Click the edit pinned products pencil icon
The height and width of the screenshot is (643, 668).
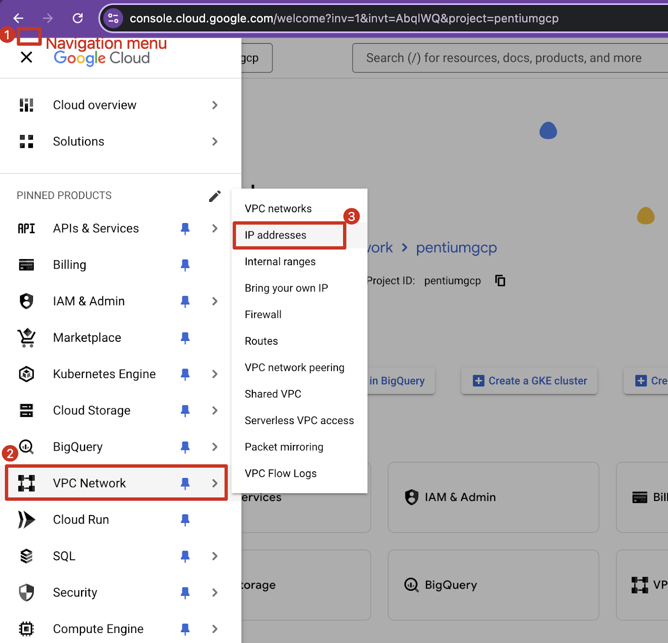tap(215, 196)
